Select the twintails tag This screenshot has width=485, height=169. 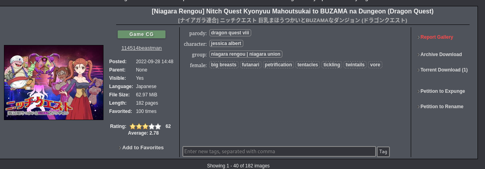click(355, 65)
